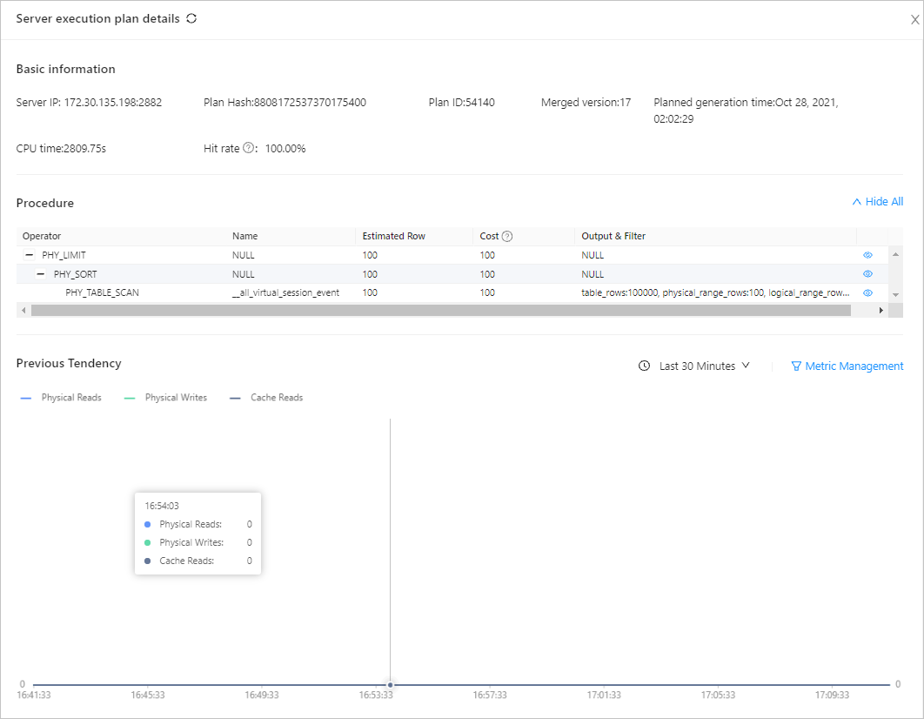Select the __all_virtual_session_event name cell
924x719 pixels.
point(285,292)
